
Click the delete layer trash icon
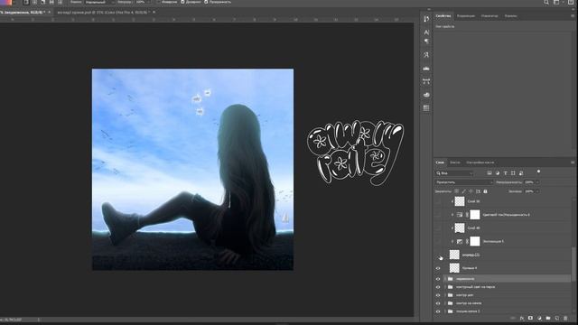(566, 318)
